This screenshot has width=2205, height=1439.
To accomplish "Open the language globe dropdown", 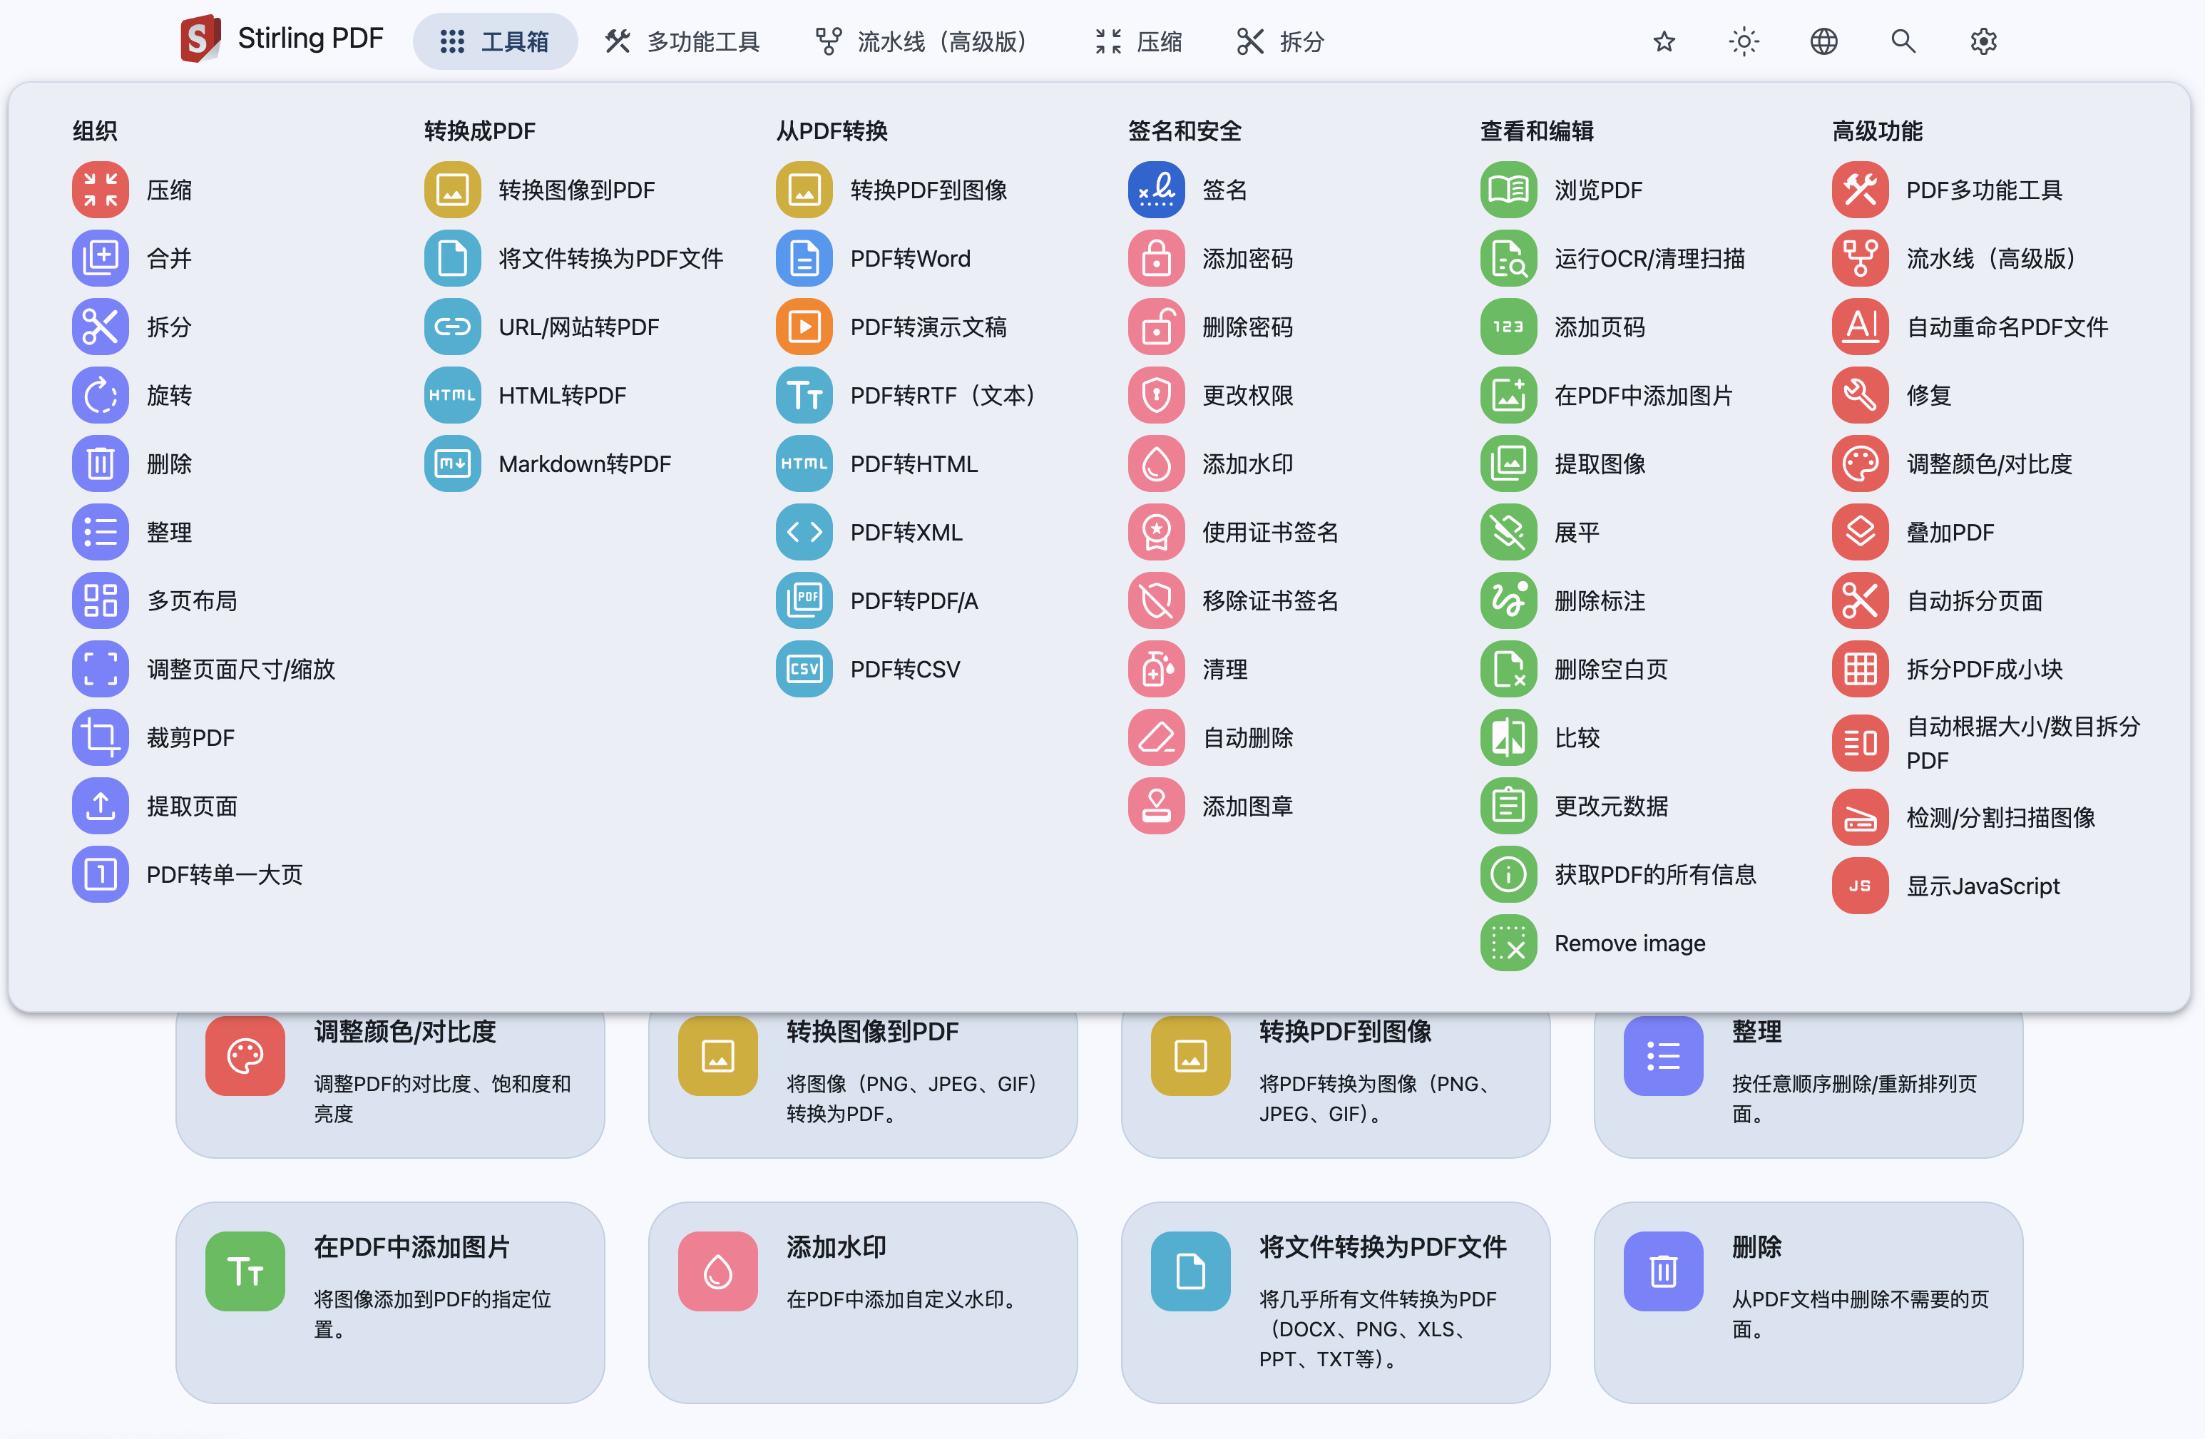I will [x=1823, y=41].
